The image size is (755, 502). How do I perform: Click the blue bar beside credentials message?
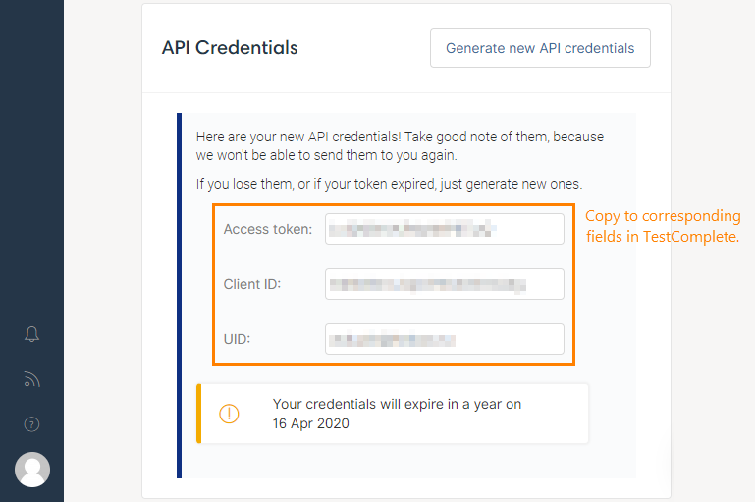(180, 295)
